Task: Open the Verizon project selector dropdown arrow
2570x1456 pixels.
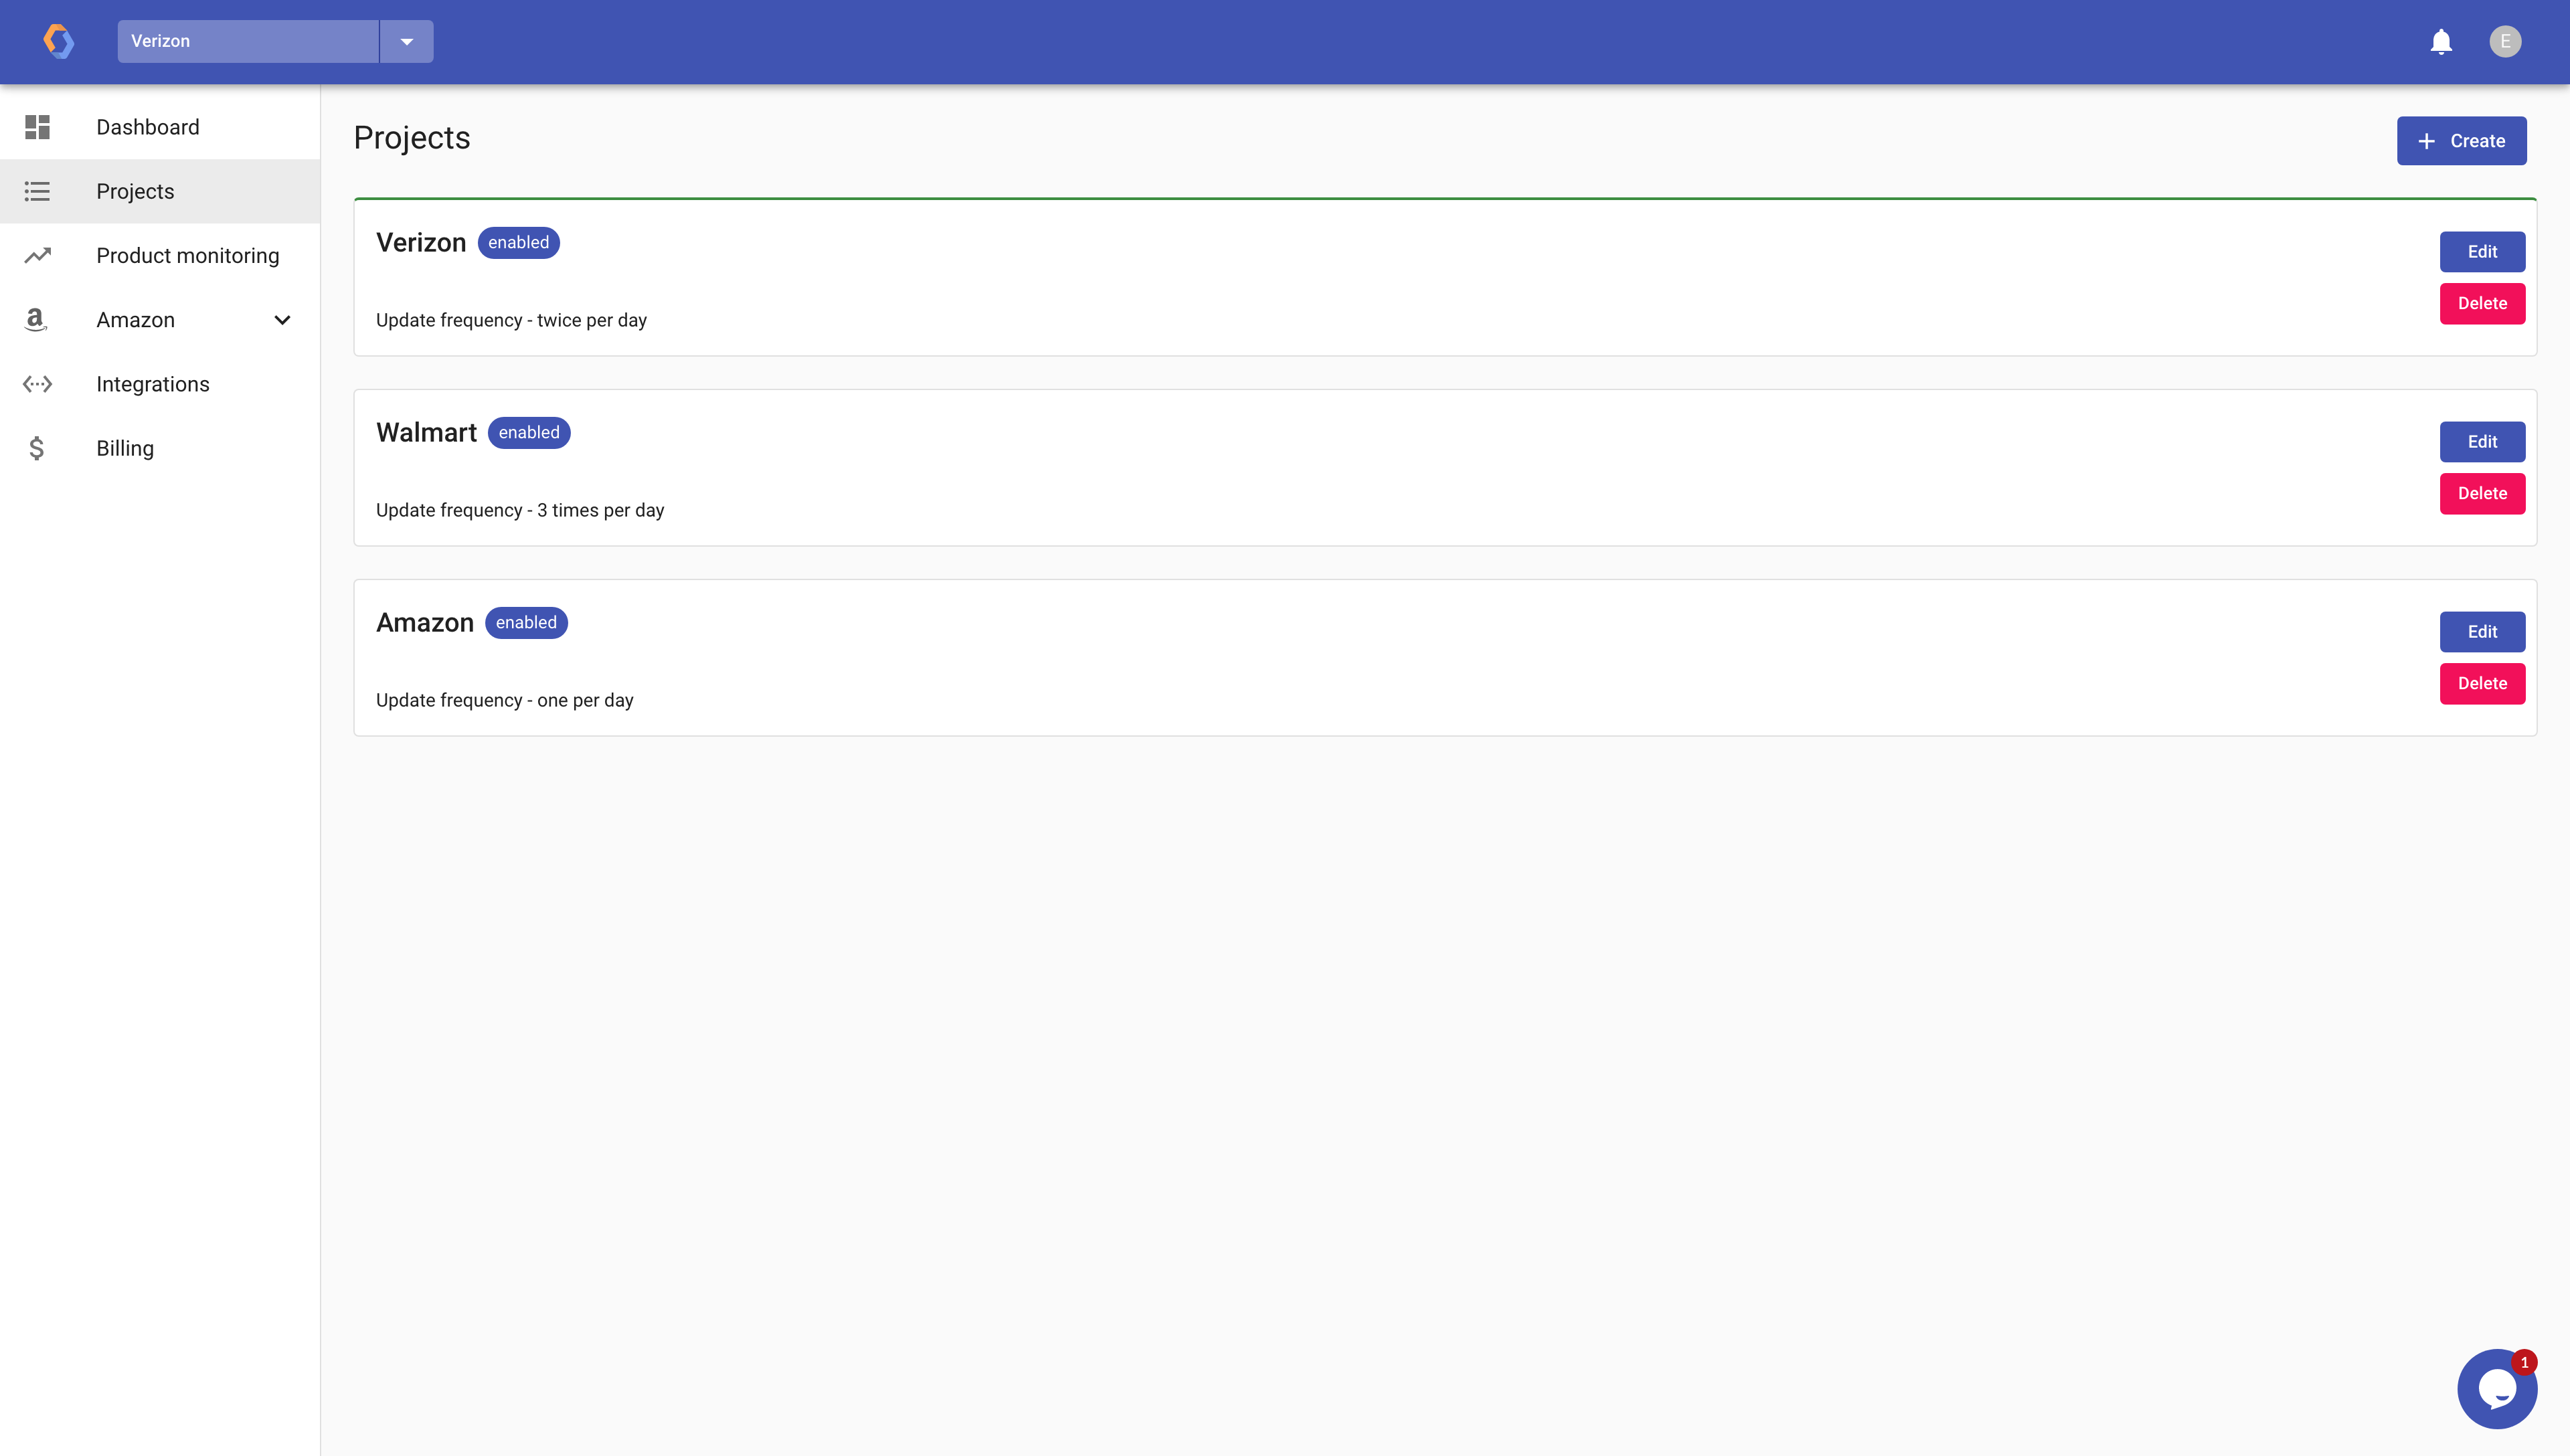Action: point(407,41)
